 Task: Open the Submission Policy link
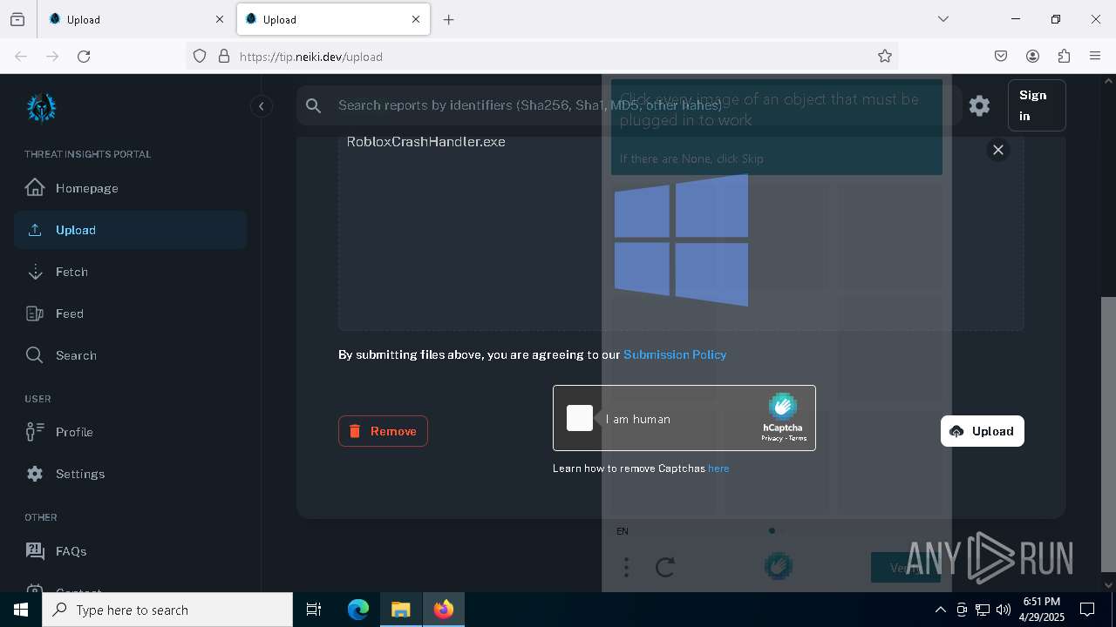(675, 354)
